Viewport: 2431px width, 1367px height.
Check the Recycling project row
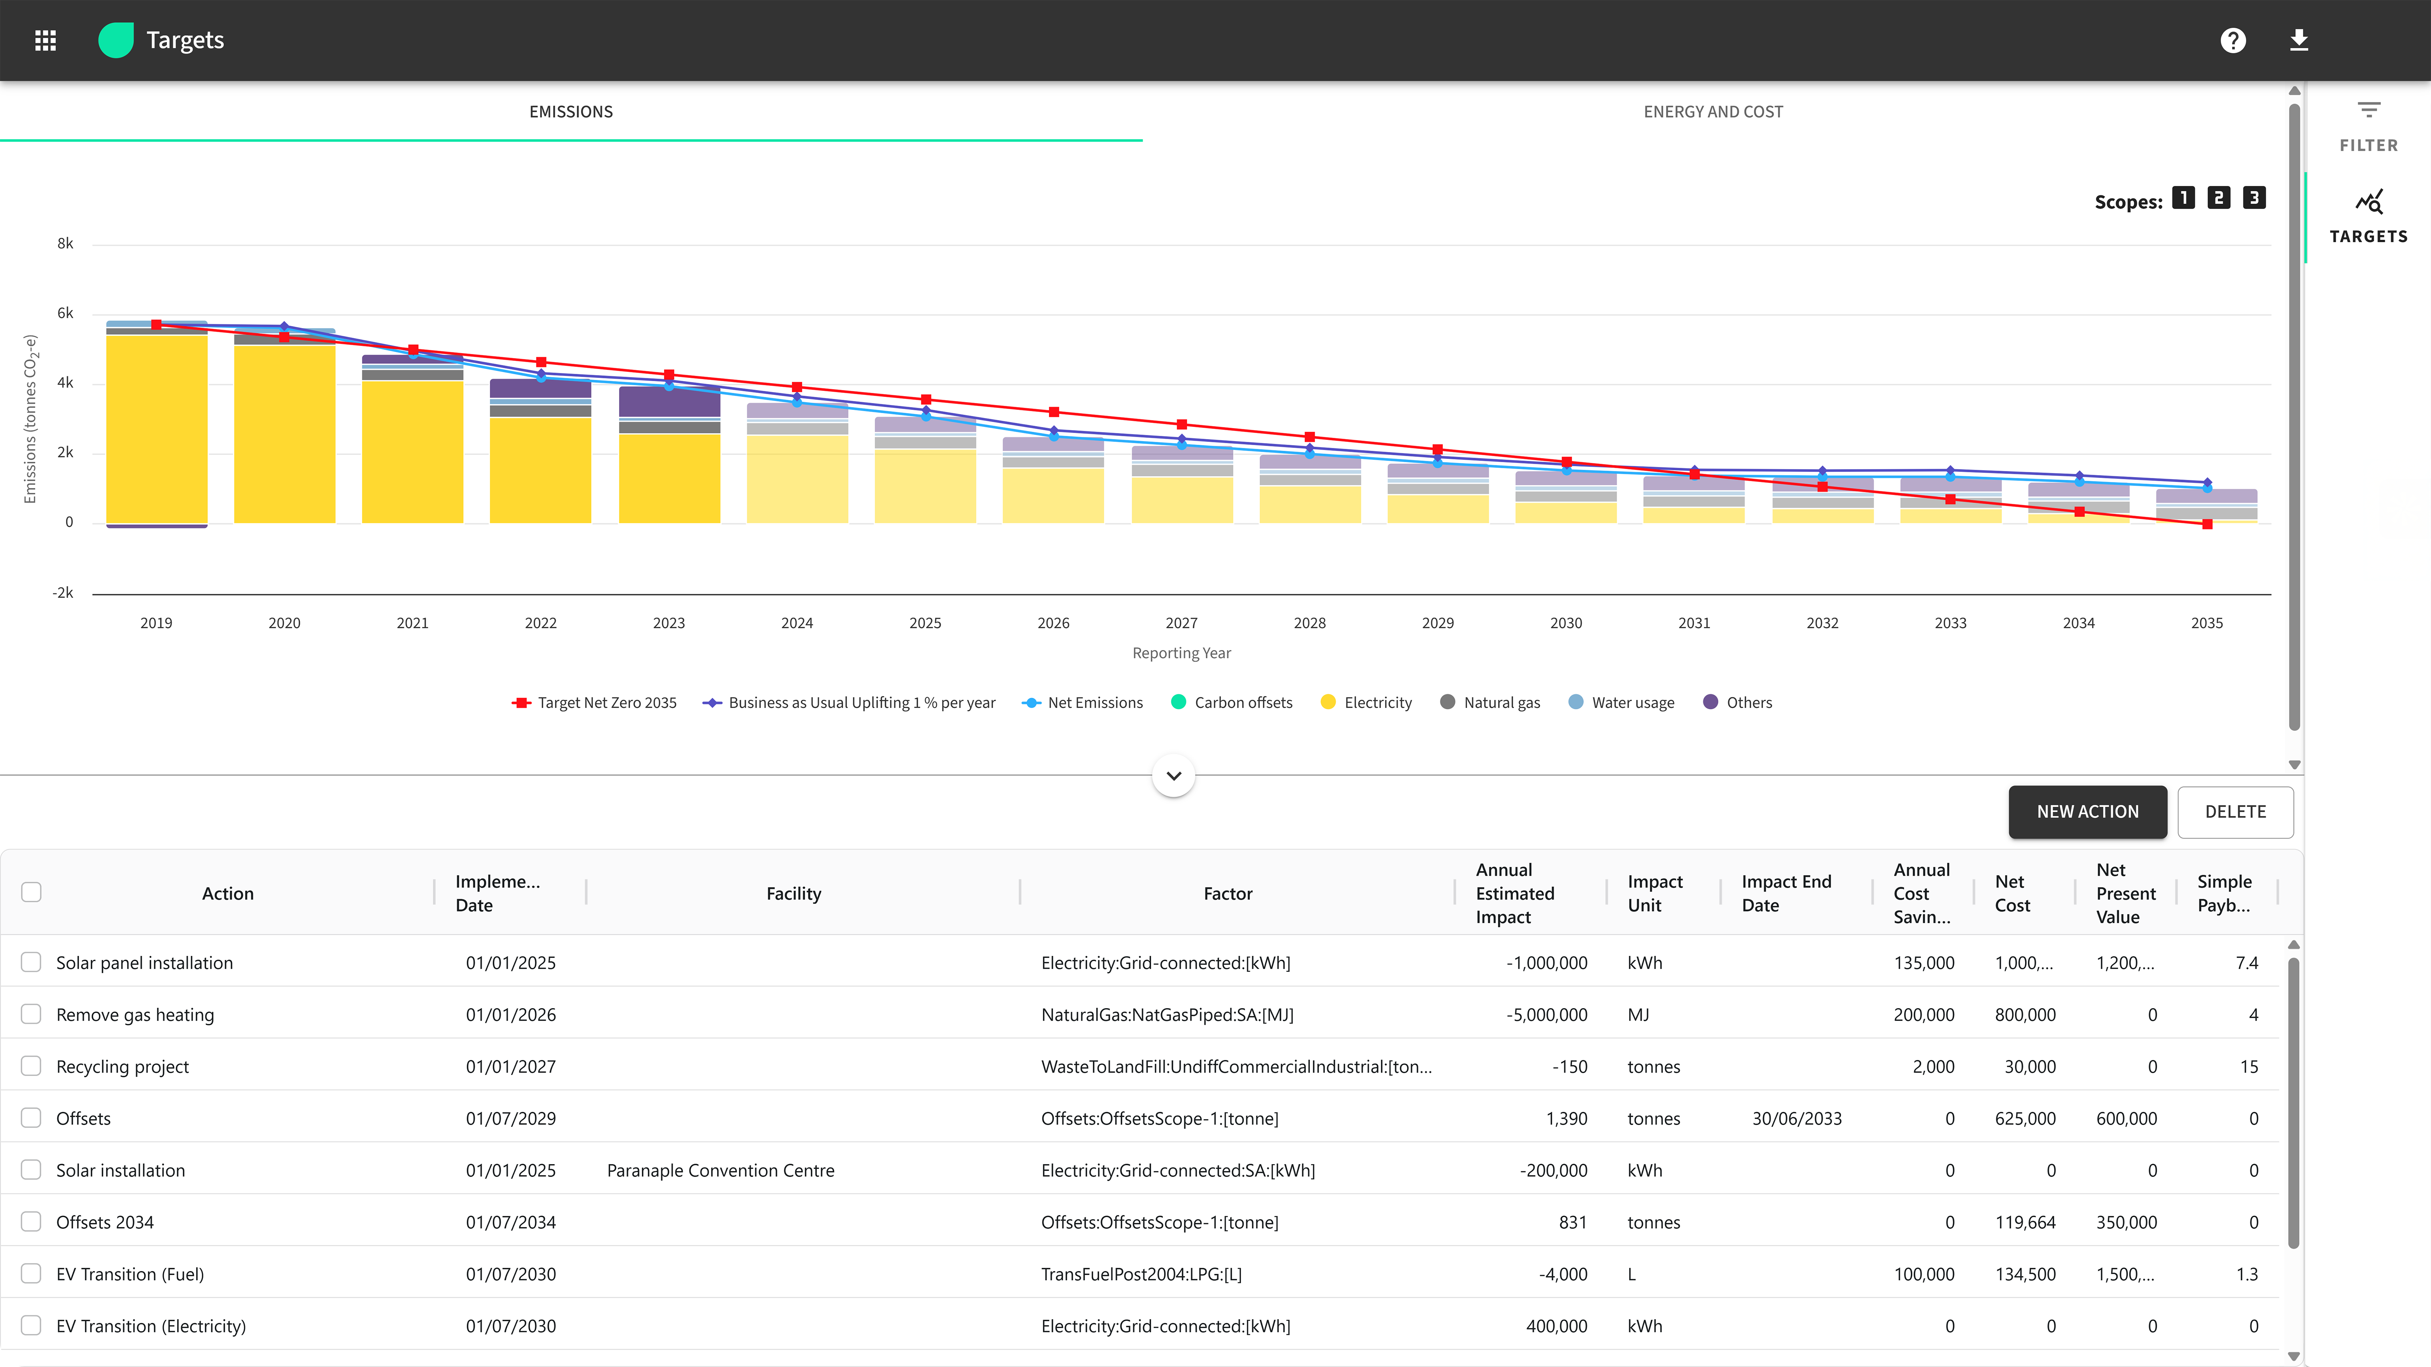coord(31,1065)
